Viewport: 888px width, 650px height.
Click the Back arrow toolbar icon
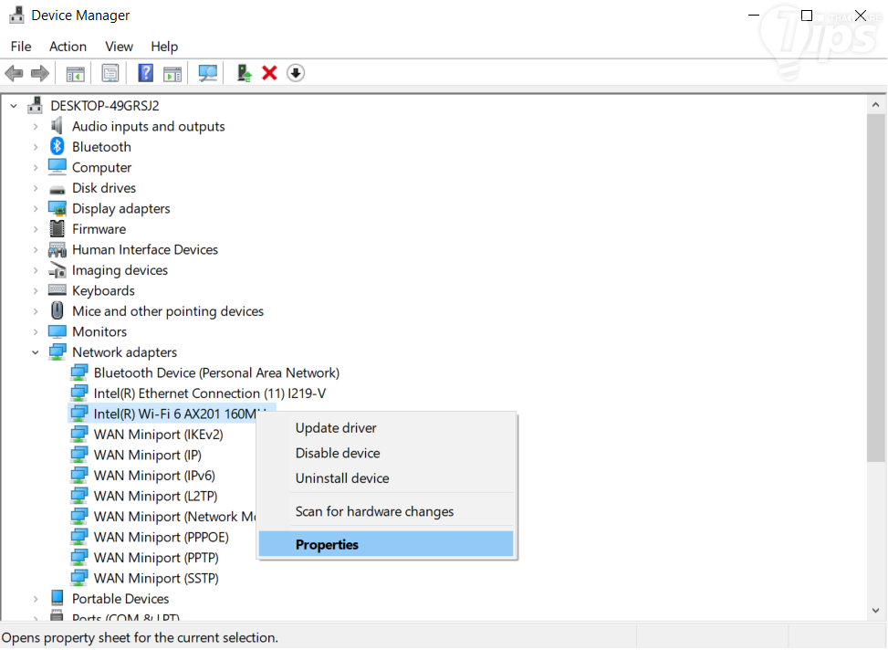[14, 73]
